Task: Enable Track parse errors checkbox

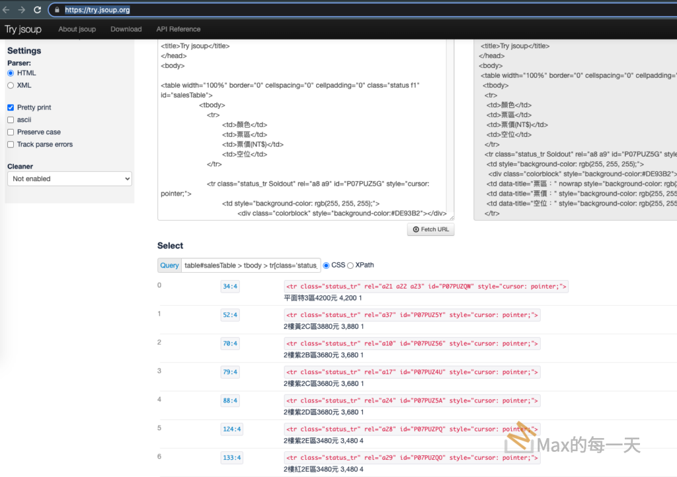Action: click(x=11, y=144)
